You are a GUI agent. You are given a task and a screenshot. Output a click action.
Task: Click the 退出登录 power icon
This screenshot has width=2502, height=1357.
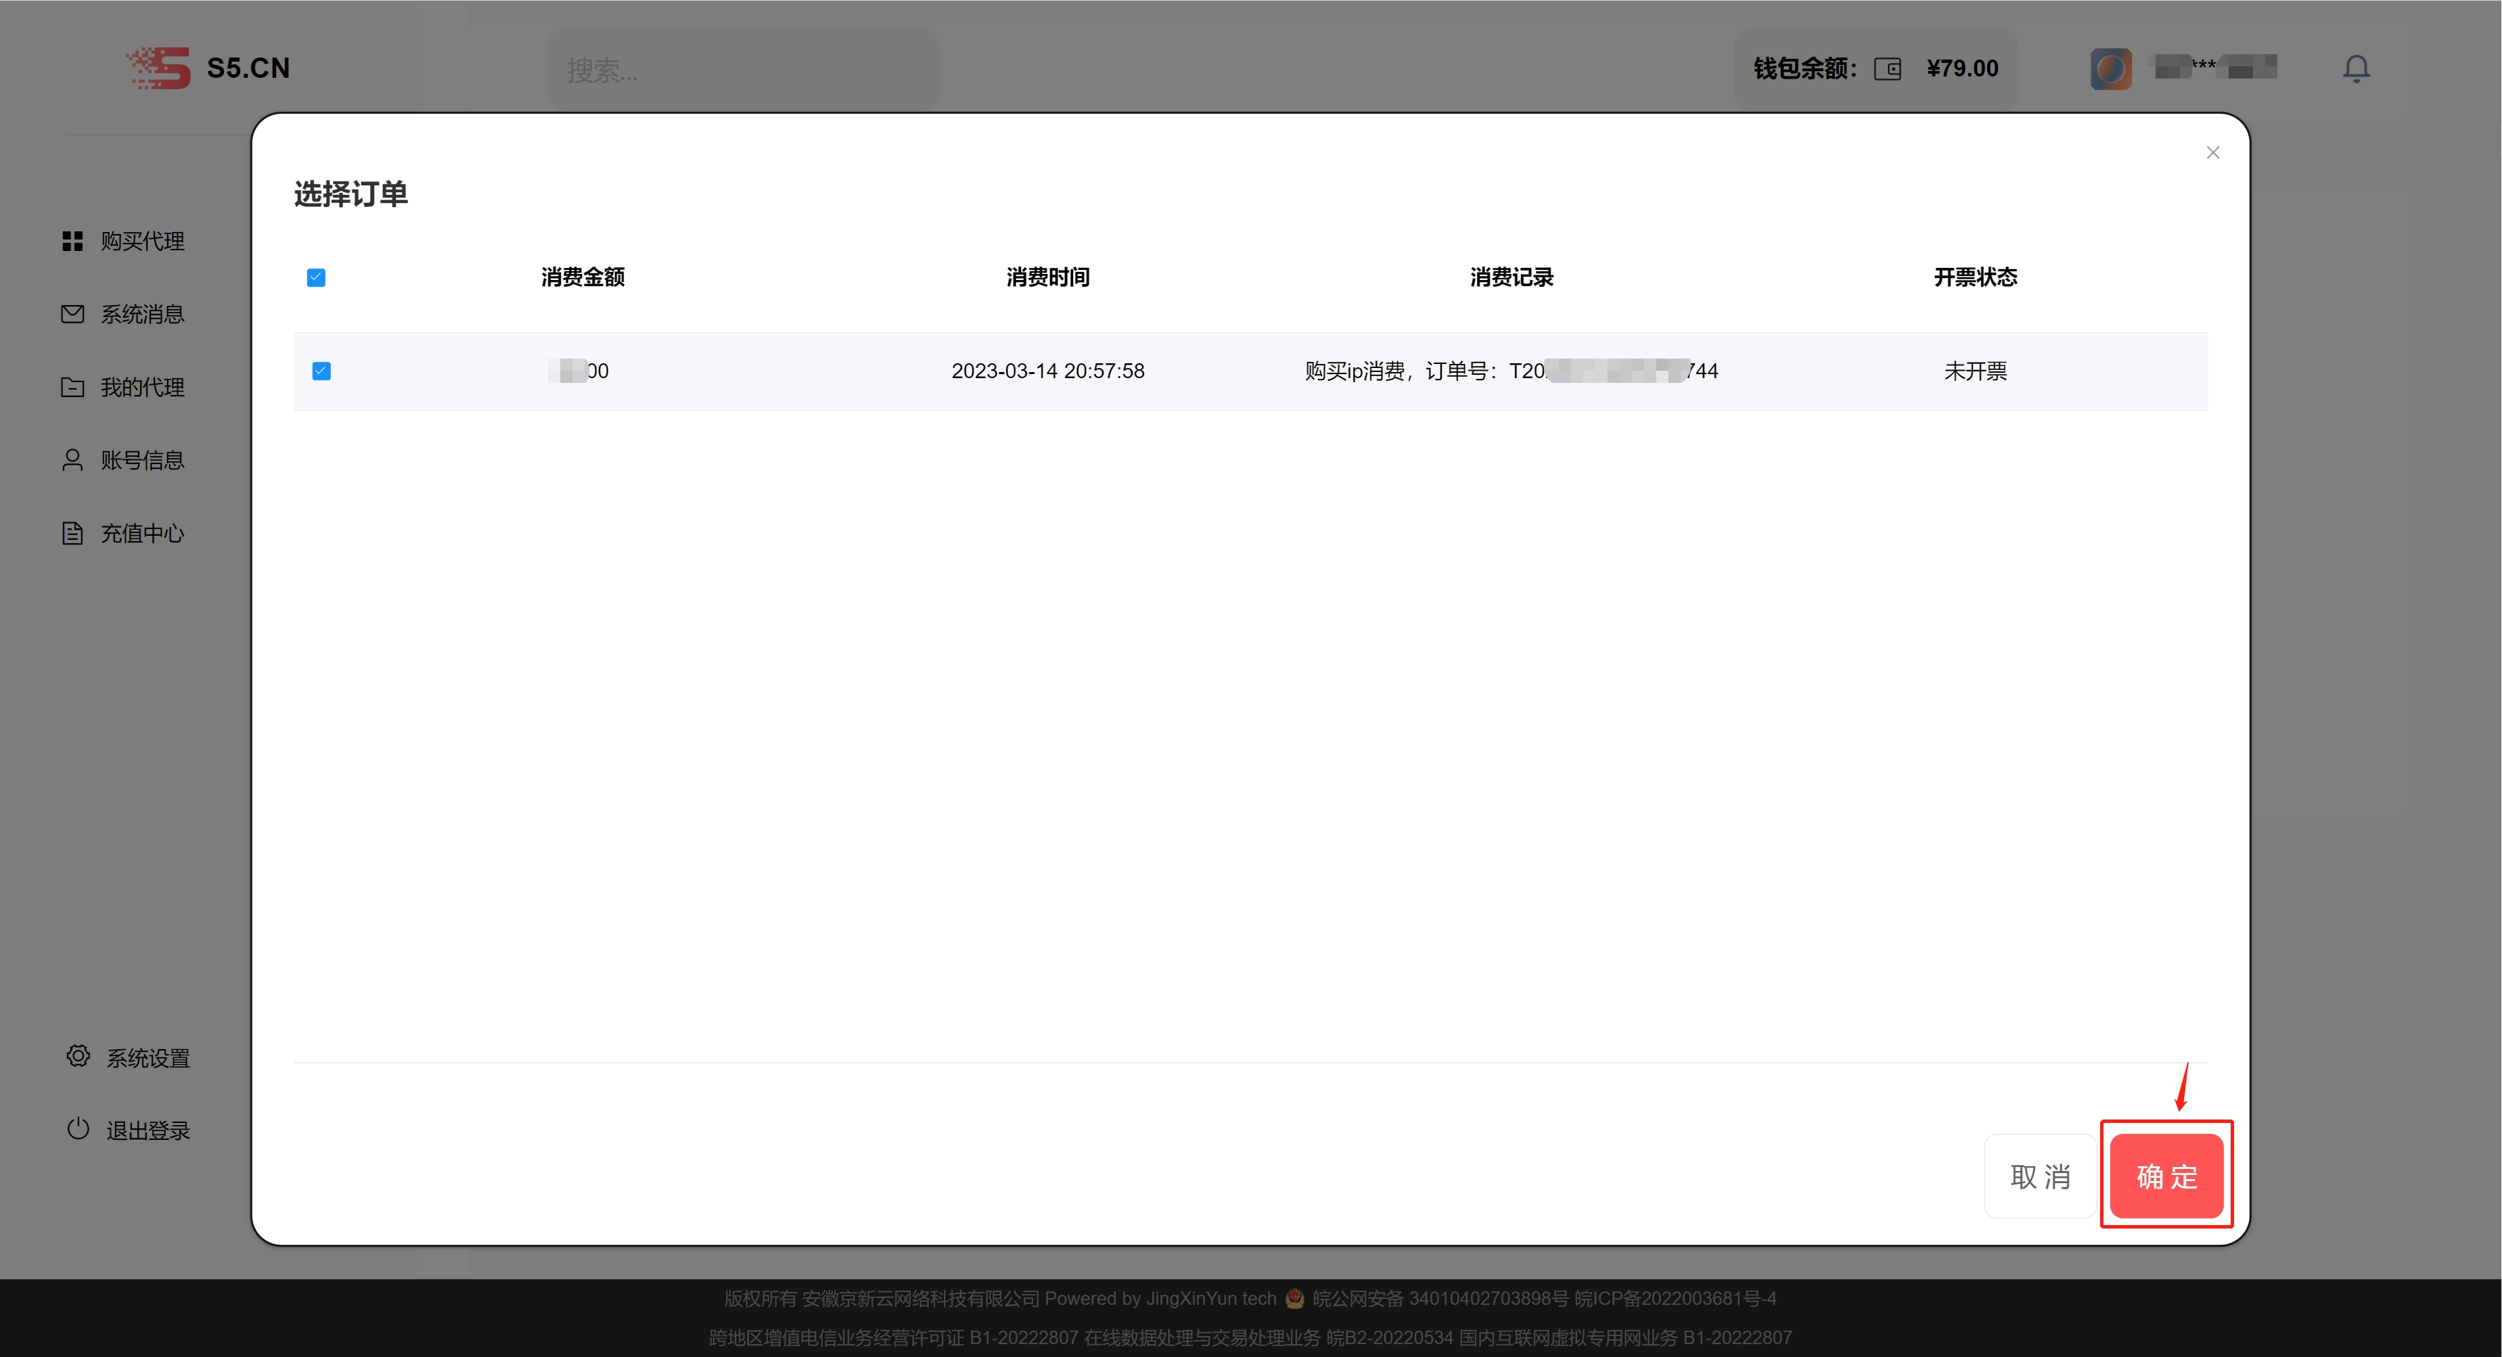click(78, 1129)
